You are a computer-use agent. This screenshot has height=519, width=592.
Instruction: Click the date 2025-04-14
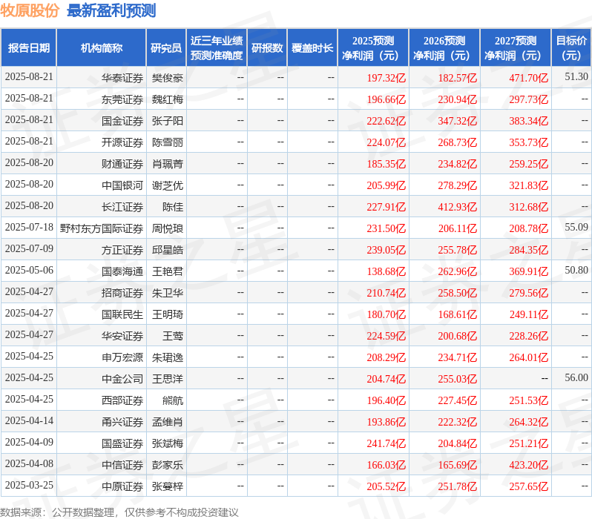click(29, 421)
